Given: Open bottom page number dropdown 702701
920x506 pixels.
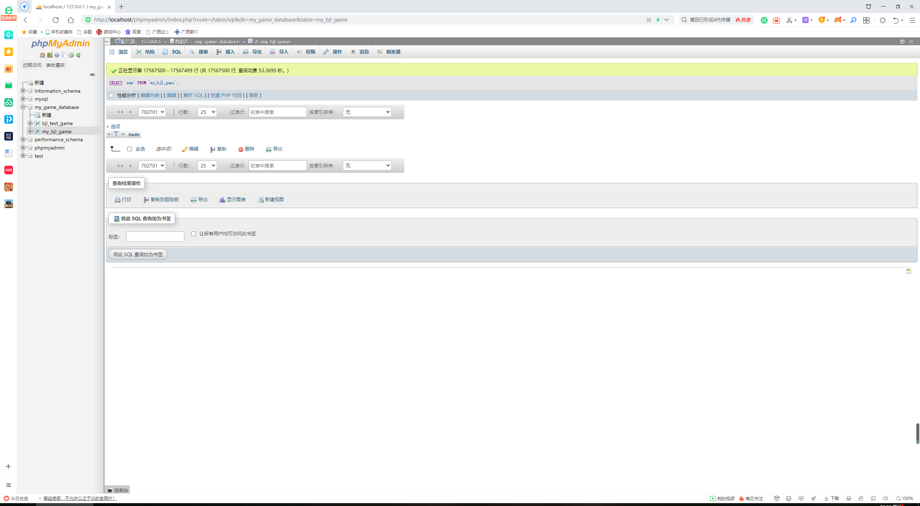Looking at the screenshot, I should (152, 166).
